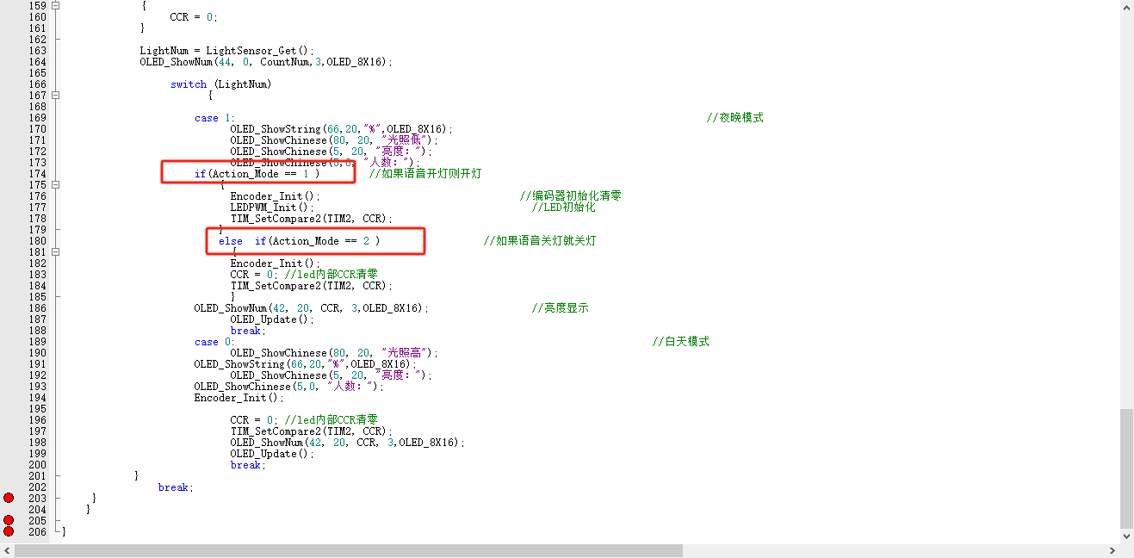Screen dimensions: 1134x558
Task: Click the up arrow of the vertical scrollbar
Action: pos(1126,7)
